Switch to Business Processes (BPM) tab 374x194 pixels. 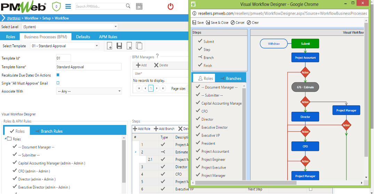46,37
